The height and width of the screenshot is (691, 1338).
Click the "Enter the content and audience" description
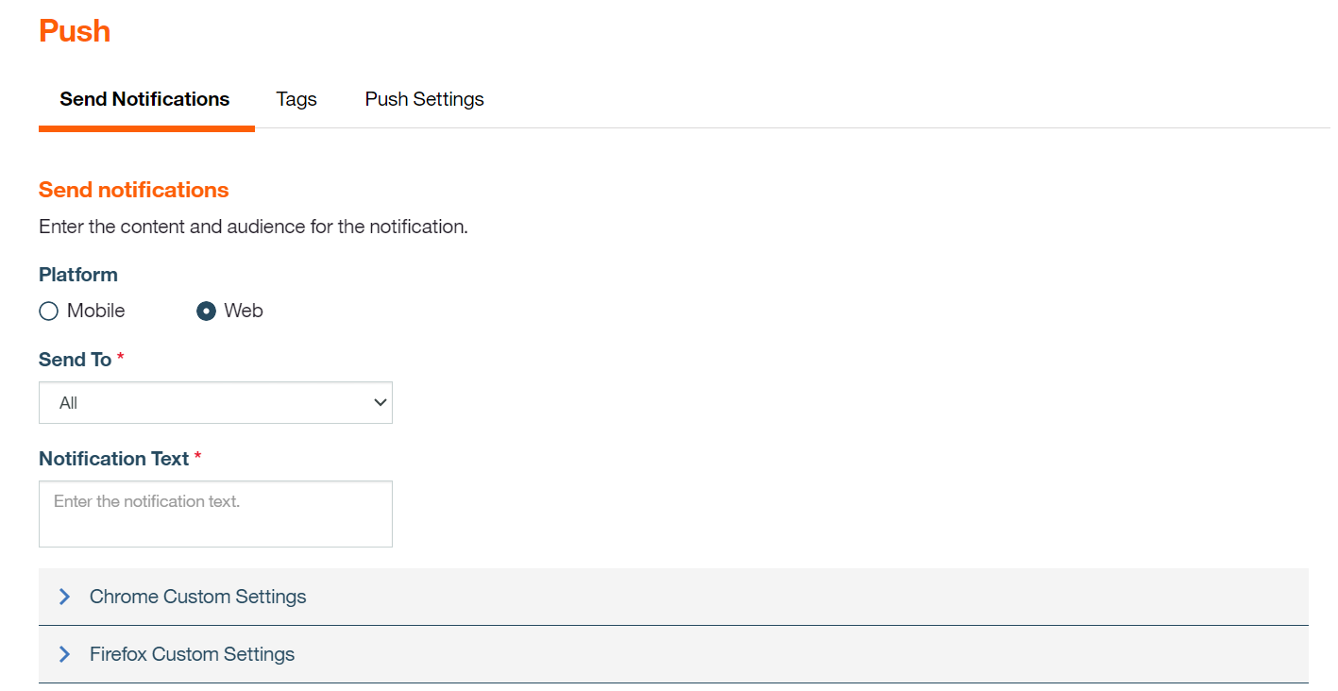coord(253,228)
